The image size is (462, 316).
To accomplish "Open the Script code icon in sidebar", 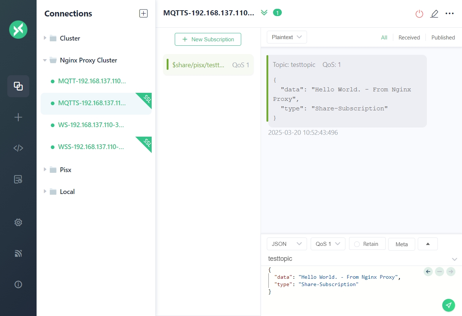I will click(x=18, y=148).
